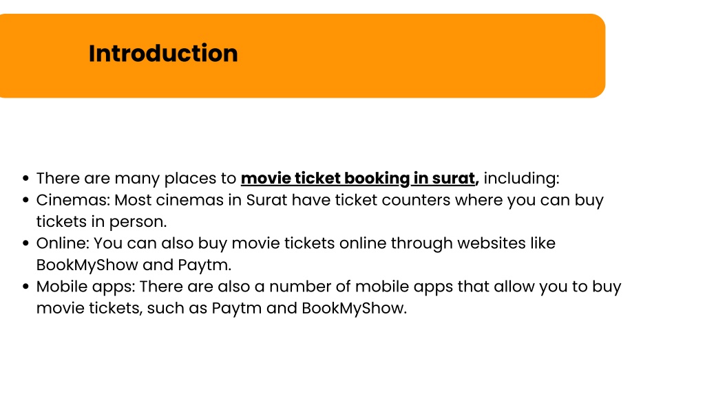Open the "movie ticket booking in surat" link

[x=358, y=178]
